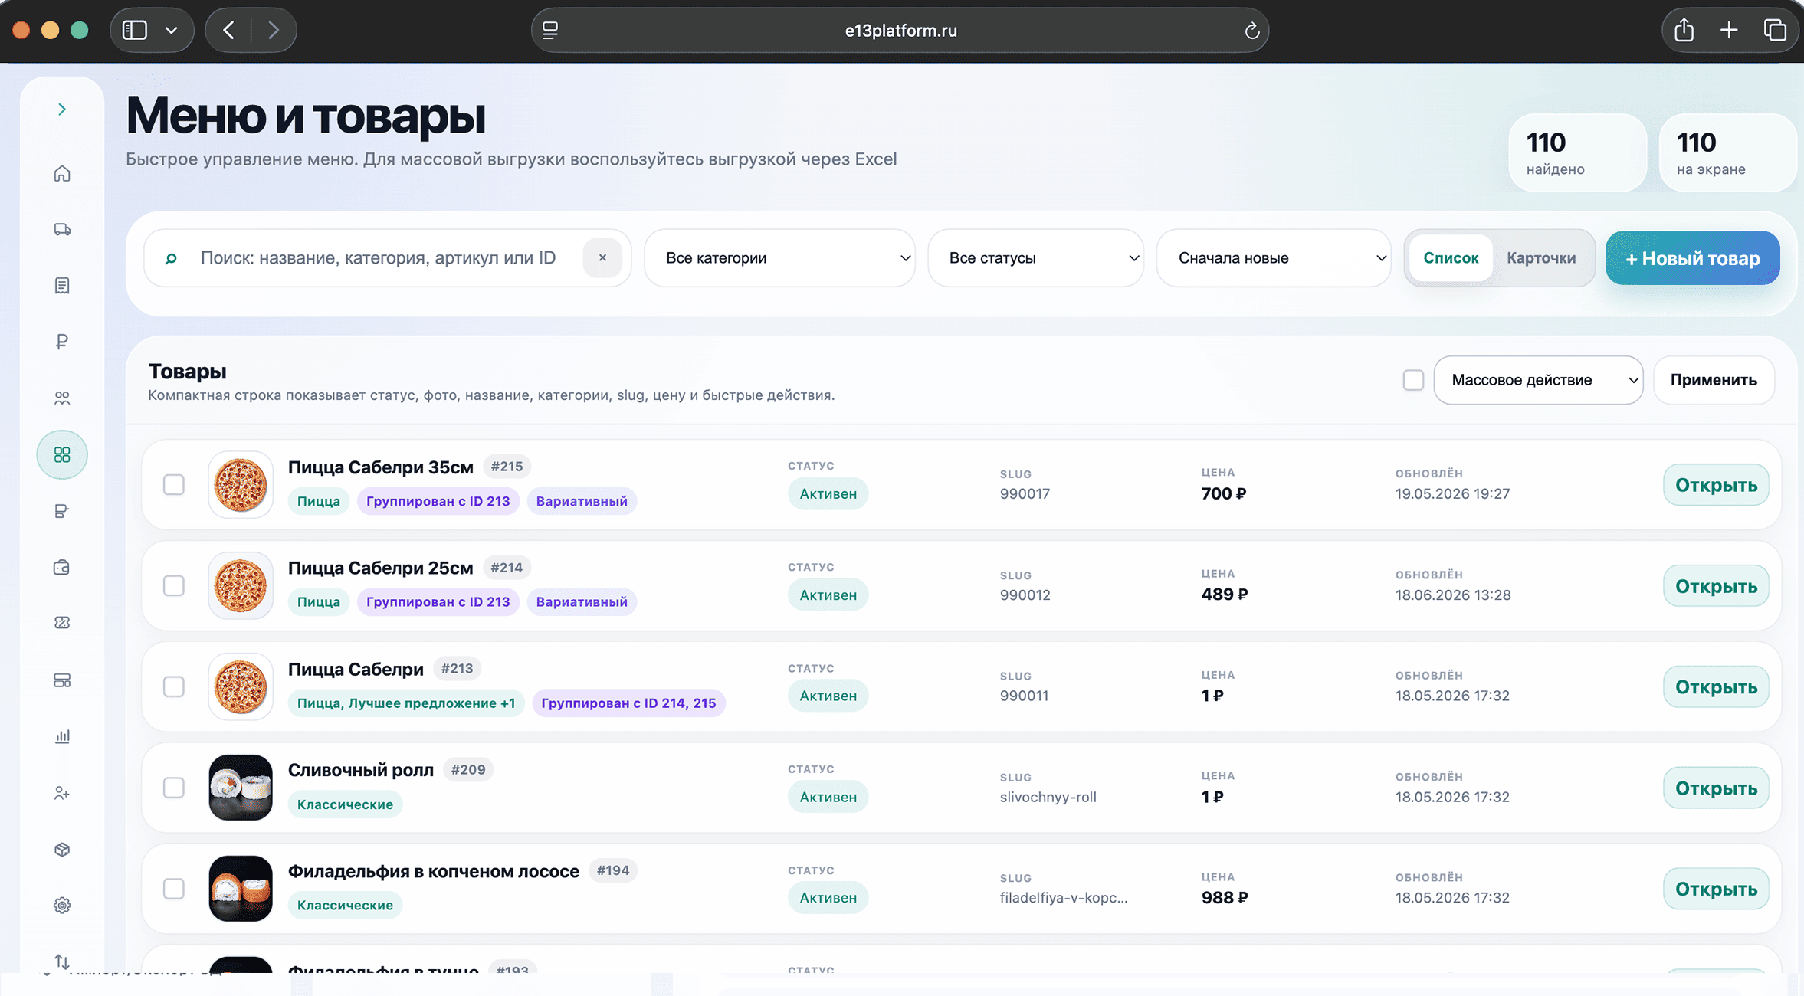Open product Сливочный ролл with 'Открыть'
The height and width of the screenshot is (996, 1804).
pos(1716,788)
